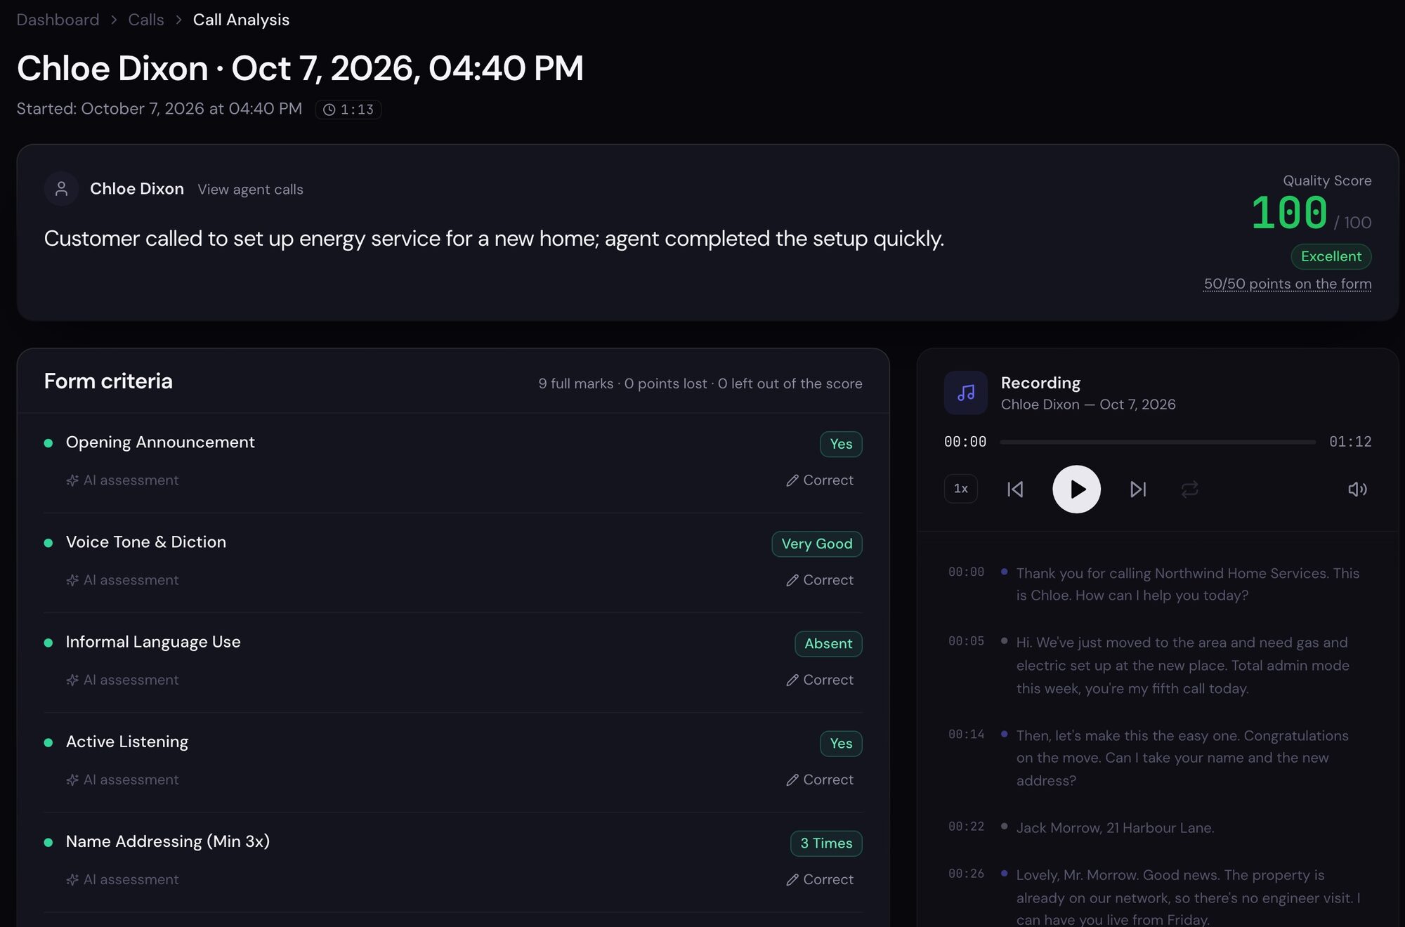Skip forward to next recording segment

click(1138, 489)
